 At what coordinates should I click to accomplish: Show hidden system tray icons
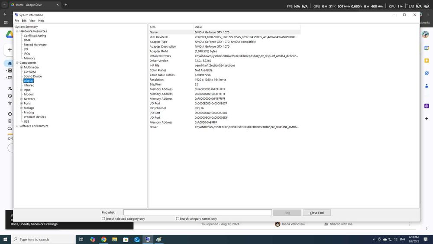click(374, 239)
